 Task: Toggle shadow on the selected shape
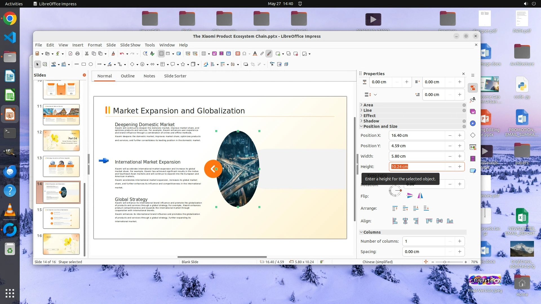(246, 64)
